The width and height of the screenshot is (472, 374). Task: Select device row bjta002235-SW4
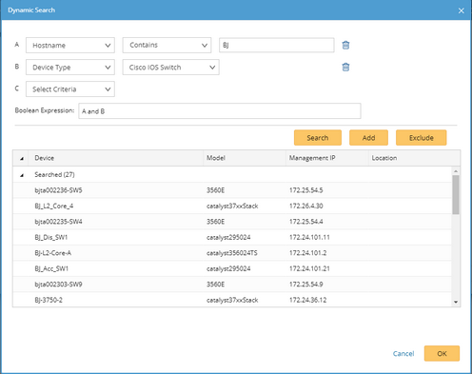pos(232,222)
